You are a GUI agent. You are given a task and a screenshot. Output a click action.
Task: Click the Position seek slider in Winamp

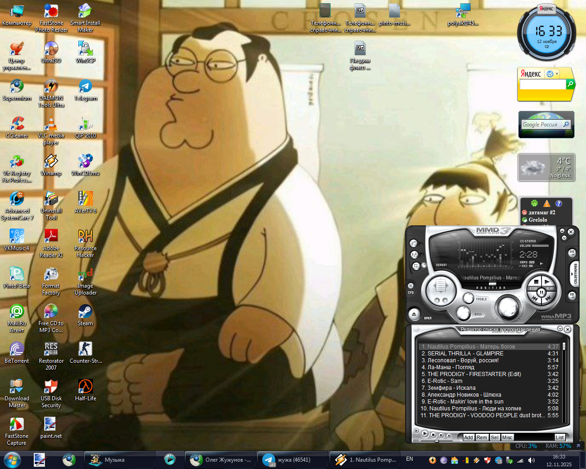click(492, 284)
